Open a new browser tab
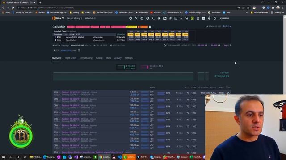This screenshot has height=160, width=286. coord(40,2)
